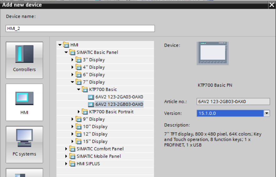Select device 6AV2 123-2GA03-0AX0
Viewport: 276px width, 177px height.
click(119, 97)
